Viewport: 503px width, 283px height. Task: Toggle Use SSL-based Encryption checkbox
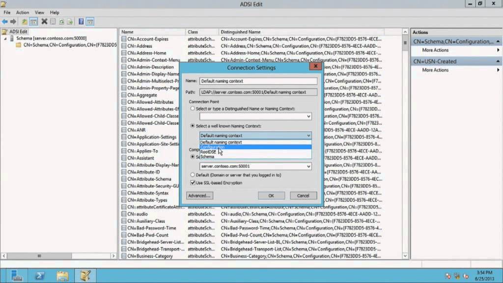point(193,183)
